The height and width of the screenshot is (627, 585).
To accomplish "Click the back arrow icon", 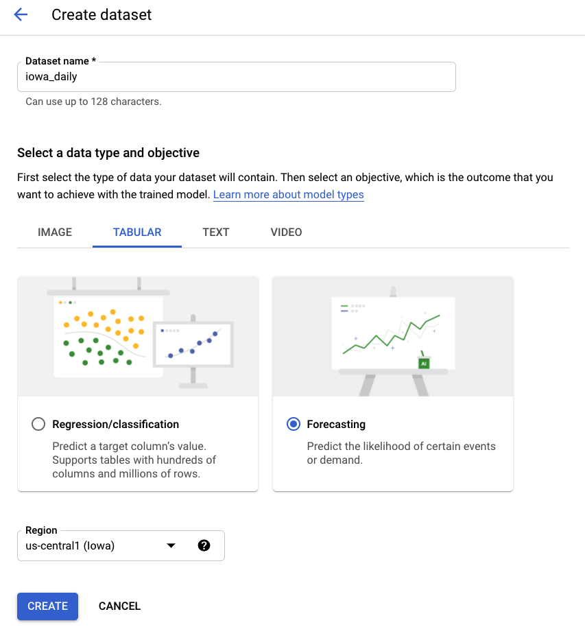I will 21,14.
